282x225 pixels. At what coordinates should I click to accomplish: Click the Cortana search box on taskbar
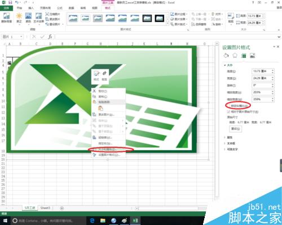coord(48,220)
